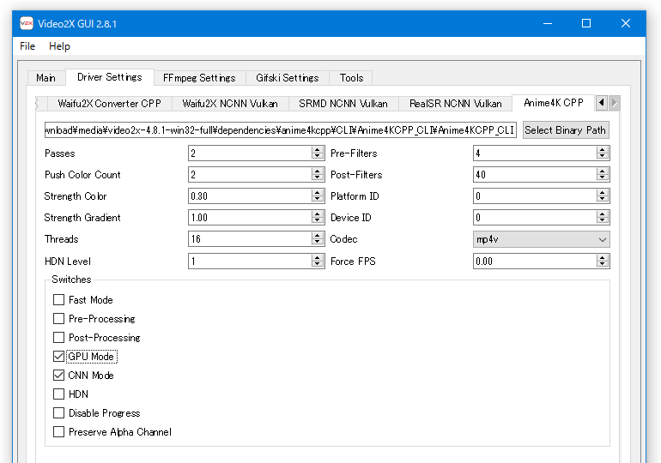661x463 pixels.
Task: Increase Strength Color with up arrow
Action: point(318,193)
